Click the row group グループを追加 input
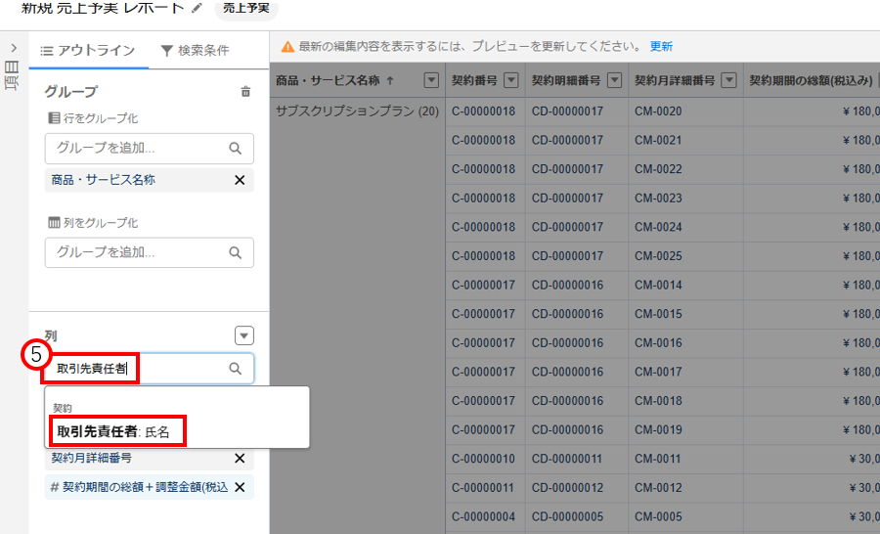The width and height of the screenshot is (880, 534). pyautogui.click(x=137, y=149)
